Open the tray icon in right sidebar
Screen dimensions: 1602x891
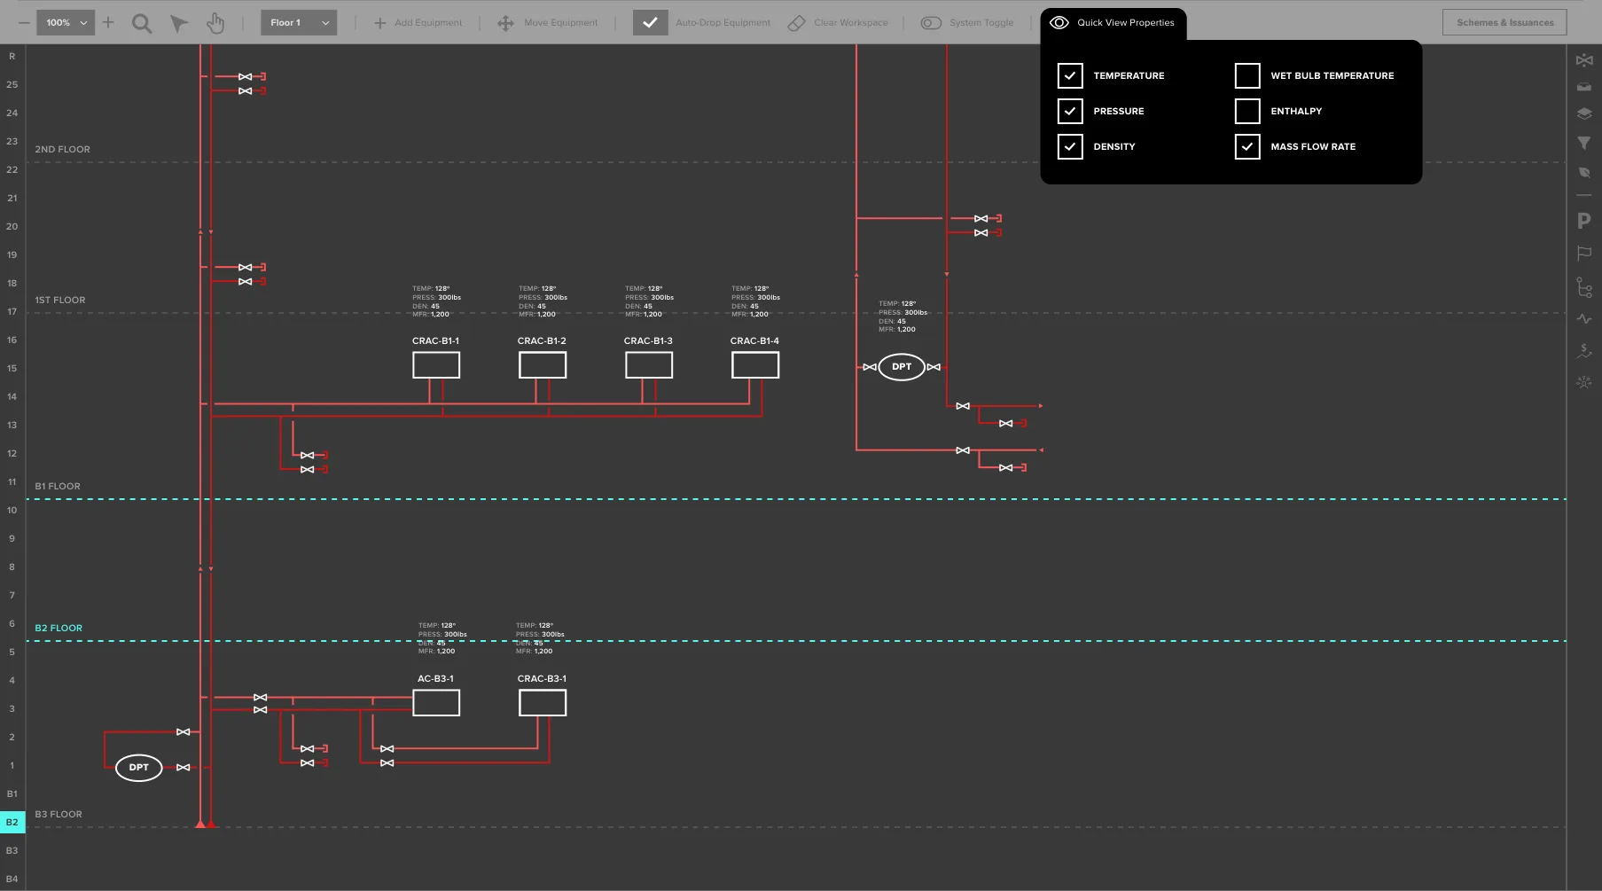click(1584, 87)
